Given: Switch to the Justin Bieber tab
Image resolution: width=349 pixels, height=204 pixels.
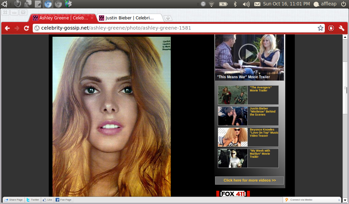Looking at the screenshot, I should point(130,18).
